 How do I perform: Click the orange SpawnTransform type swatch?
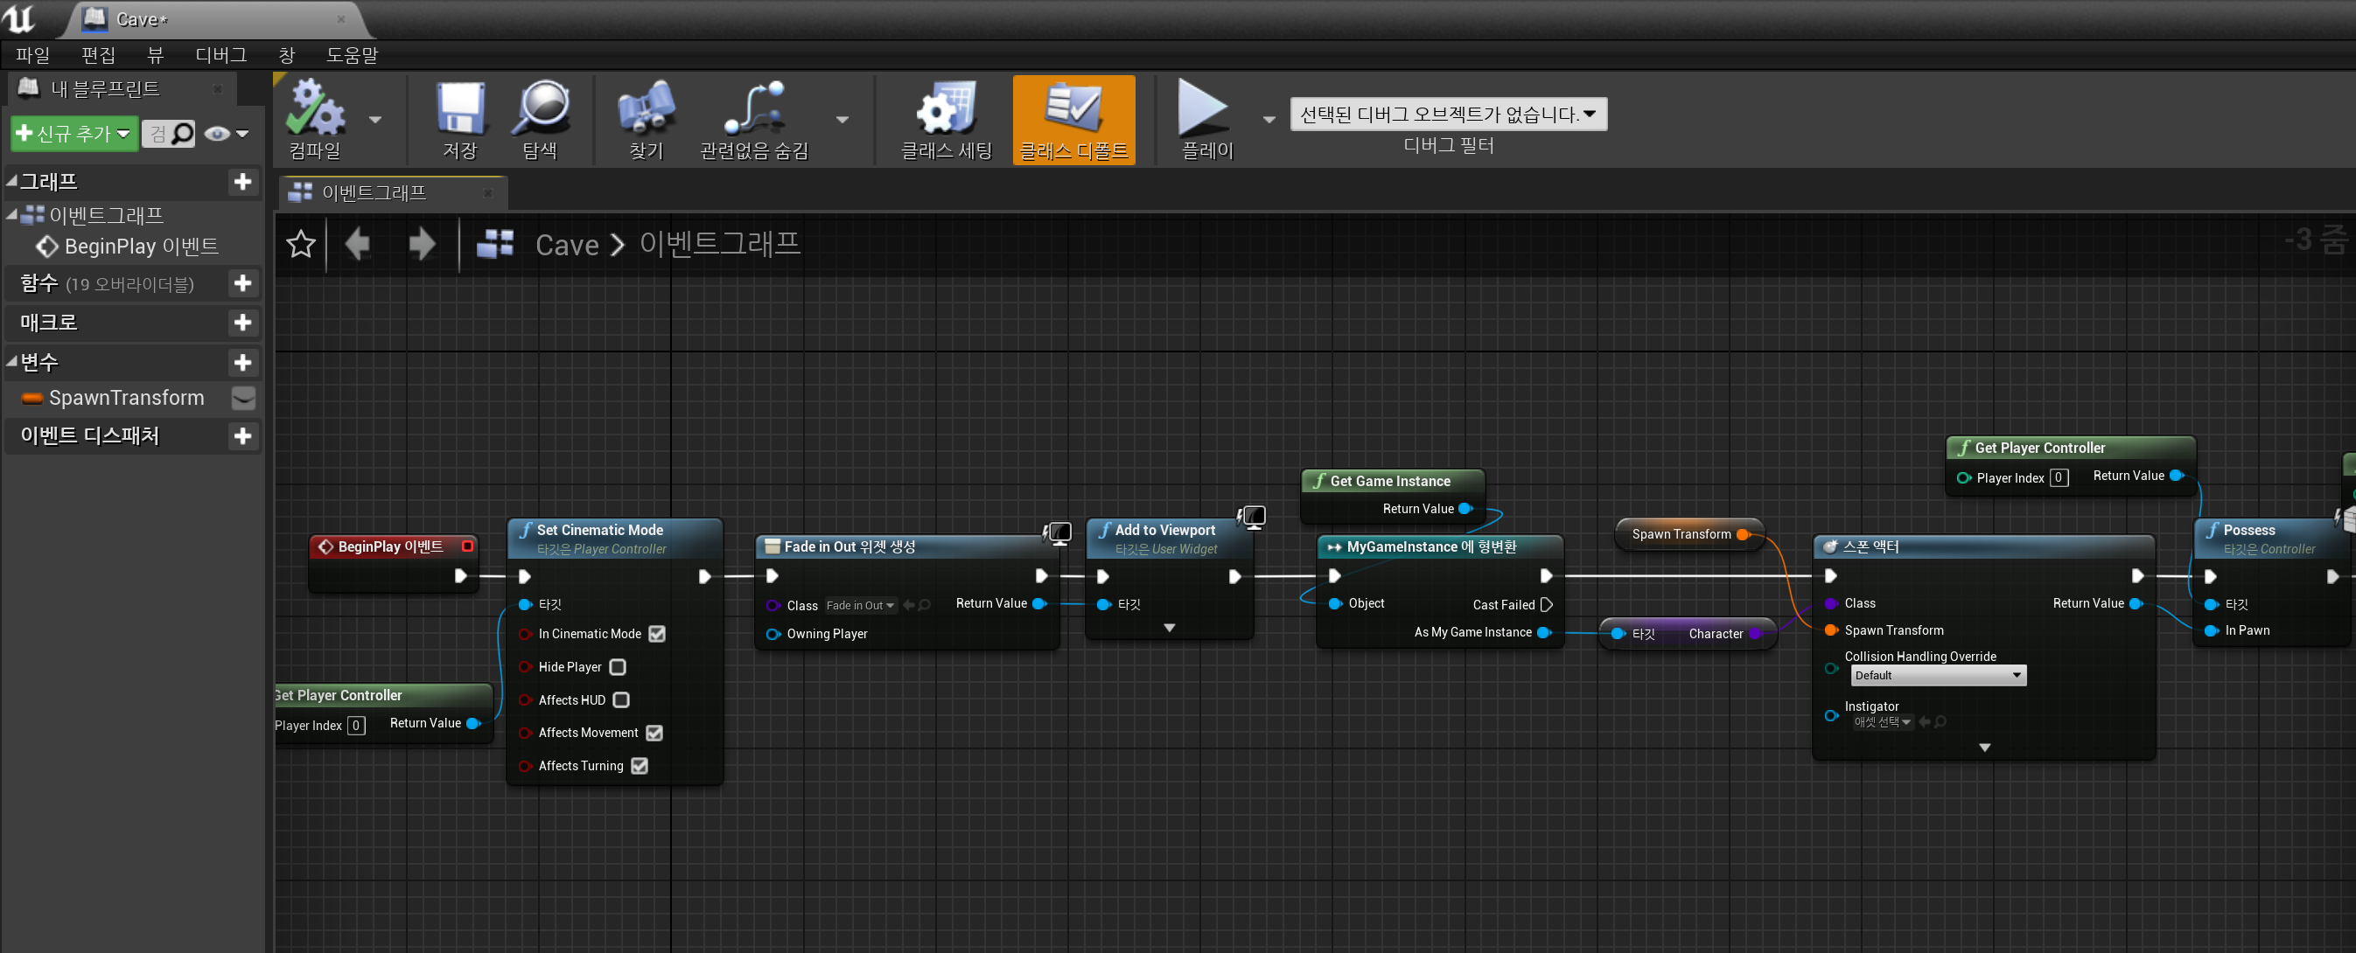coord(33,398)
